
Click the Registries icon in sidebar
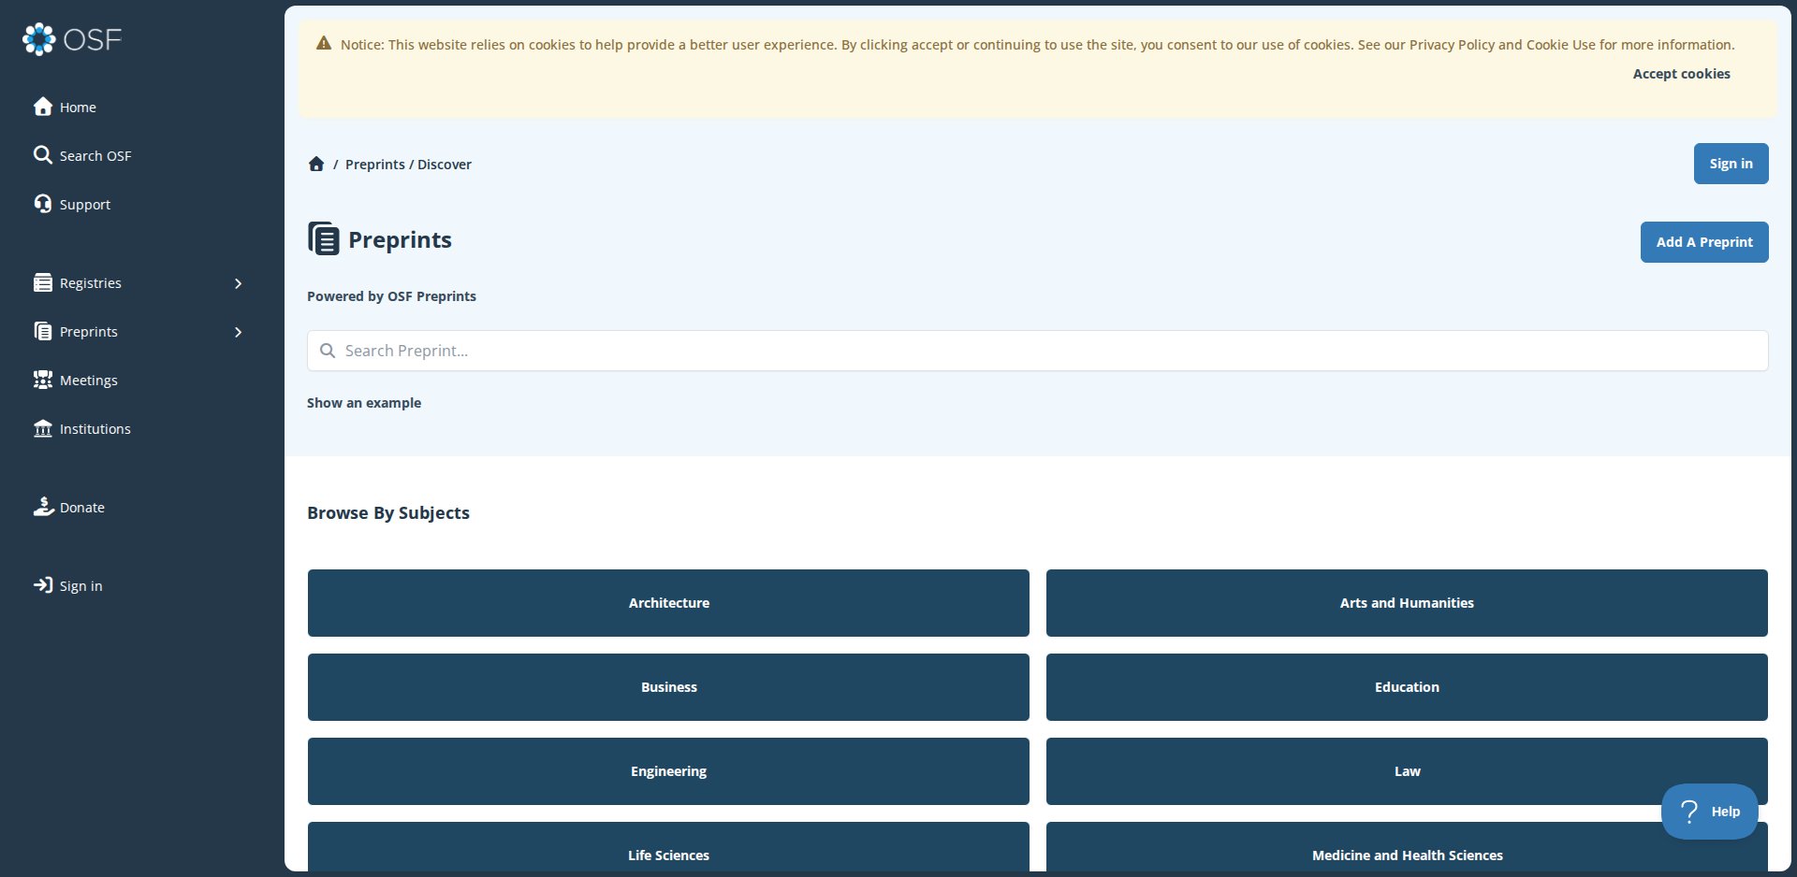point(43,282)
